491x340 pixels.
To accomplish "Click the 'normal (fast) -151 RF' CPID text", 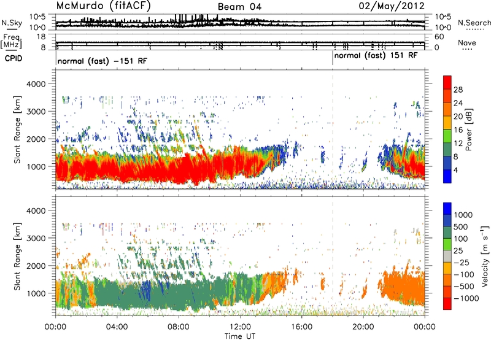I will (x=102, y=61).
